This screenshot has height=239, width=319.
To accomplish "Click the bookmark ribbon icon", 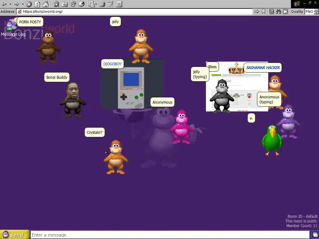I will [264, 12].
